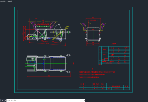Select the 2300 weight value in title block

[103, 84]
